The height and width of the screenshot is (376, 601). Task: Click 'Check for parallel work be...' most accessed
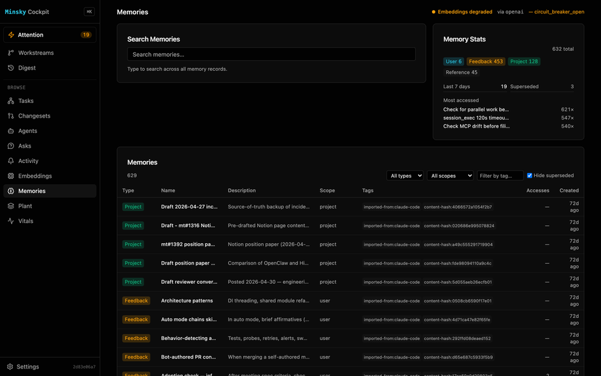click(x=475, y=110)
